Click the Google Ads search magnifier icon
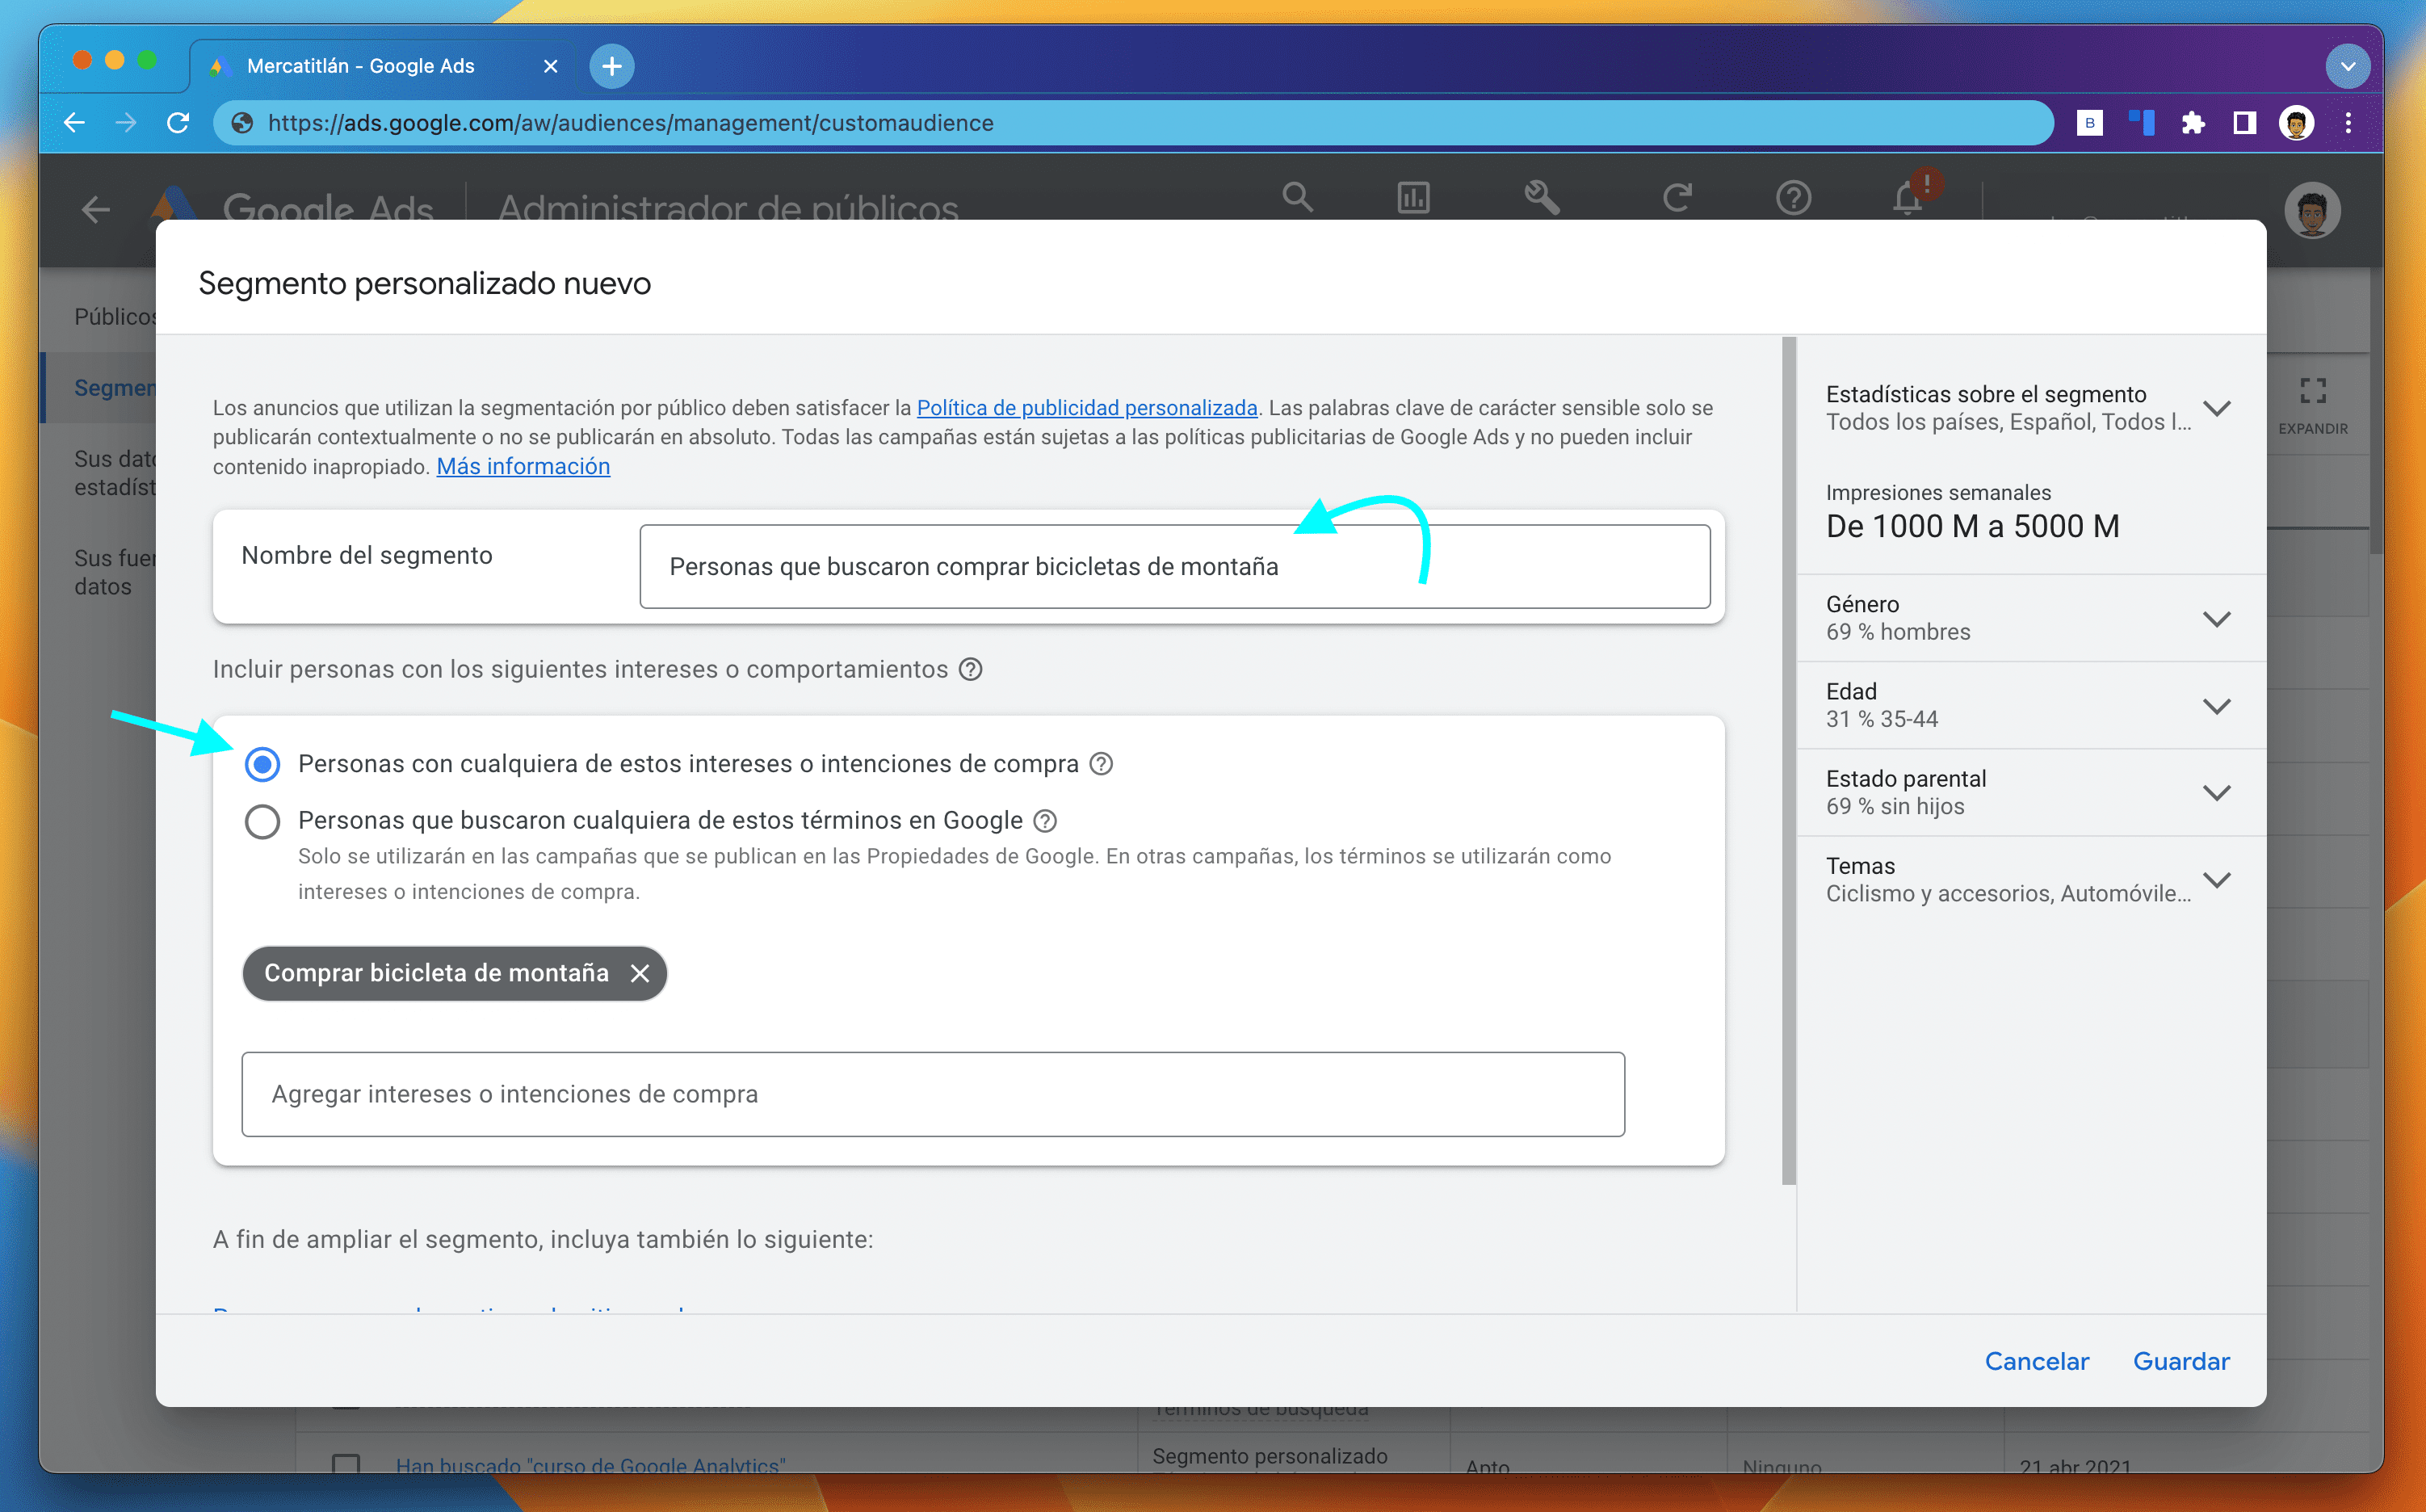Image resolution: width=2426 pixels, height=1512 pixels. (x=1298, y=196)
